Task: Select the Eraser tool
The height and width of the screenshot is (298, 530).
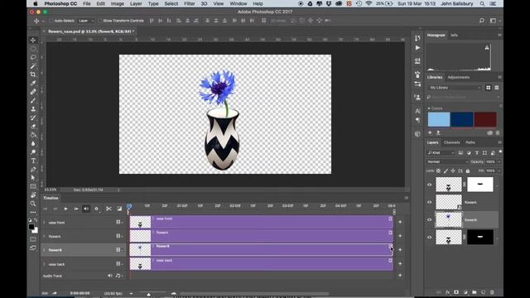Action: [33, 126]
